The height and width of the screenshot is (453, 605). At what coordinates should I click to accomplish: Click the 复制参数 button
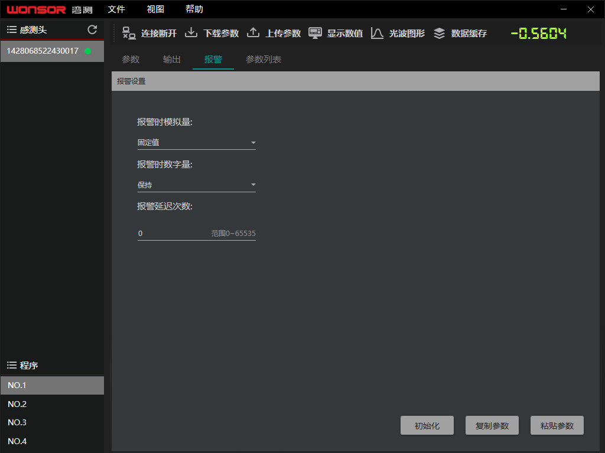pyautogui.click(x=492, y=425)
